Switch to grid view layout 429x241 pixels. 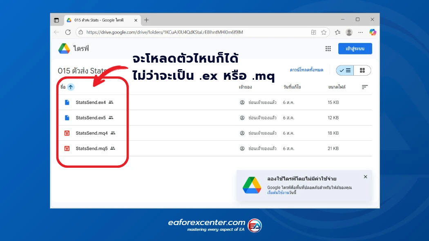(x=362, y=70)
